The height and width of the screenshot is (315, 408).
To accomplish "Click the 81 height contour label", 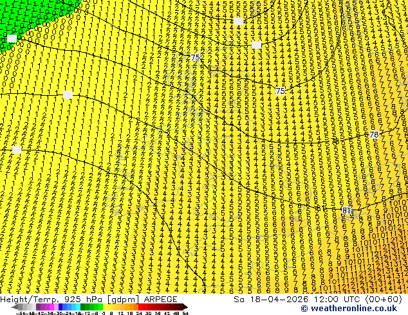I will [x=347, y=210].
